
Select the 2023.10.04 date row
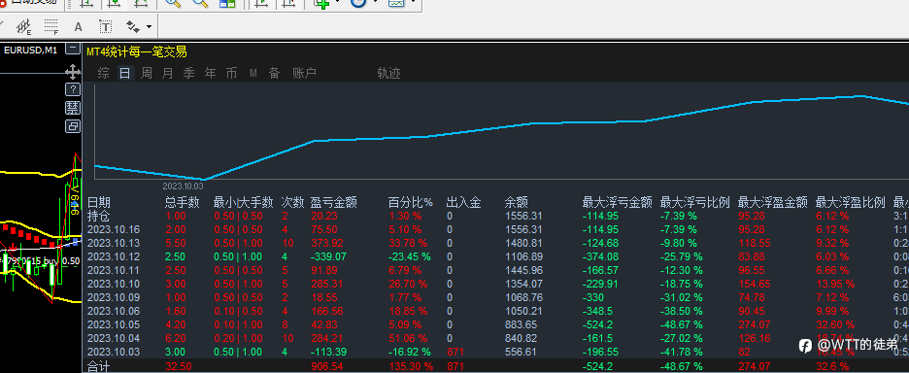click(114, 338)
